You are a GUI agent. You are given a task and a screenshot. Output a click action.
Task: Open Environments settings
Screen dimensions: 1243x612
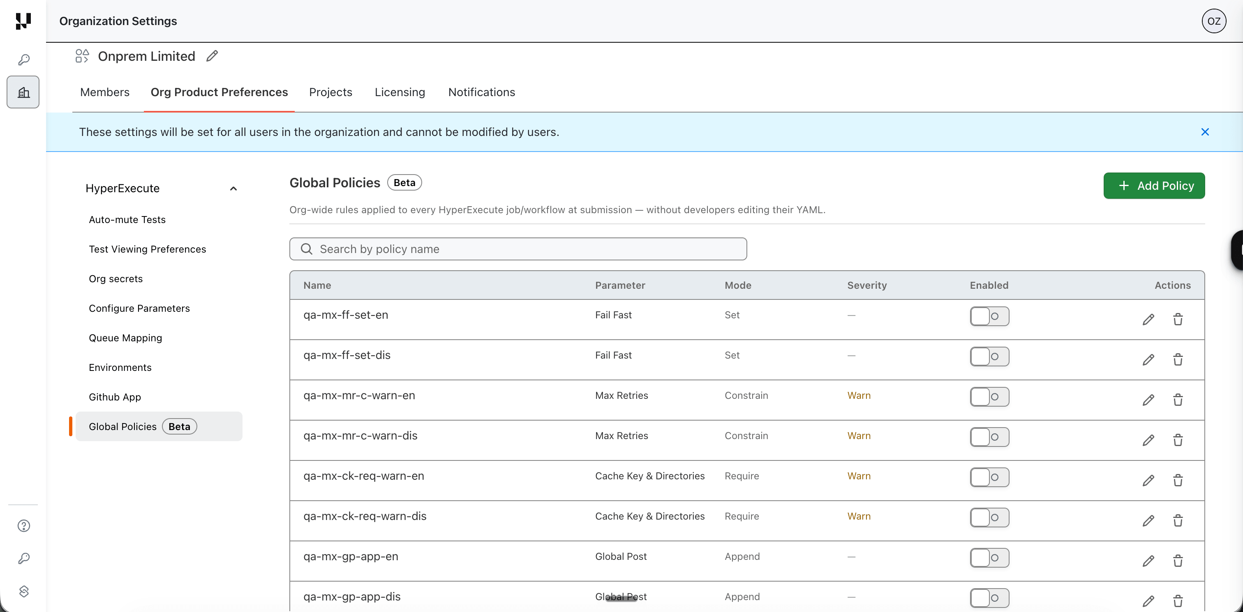pyautogui.click(x=120, y=368)
